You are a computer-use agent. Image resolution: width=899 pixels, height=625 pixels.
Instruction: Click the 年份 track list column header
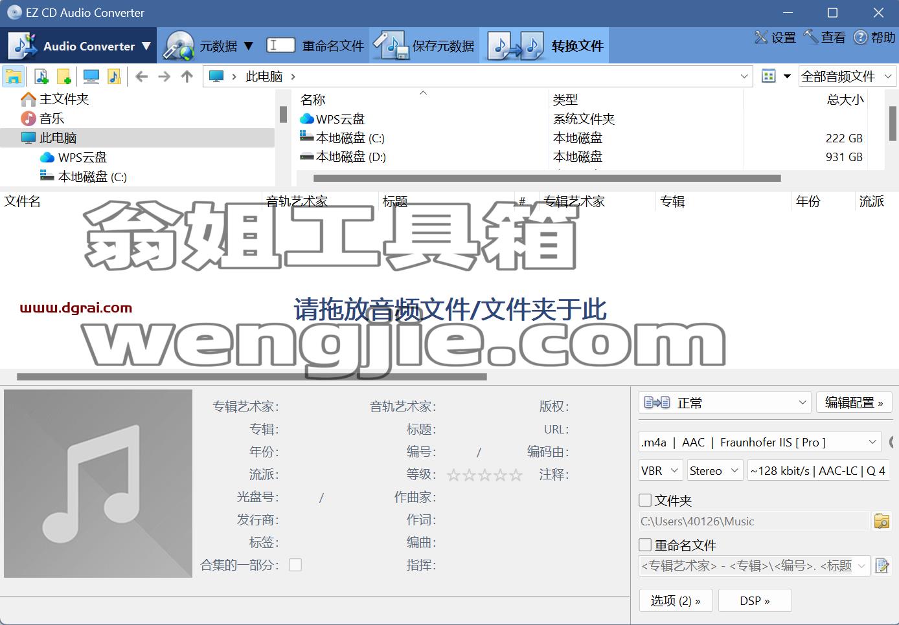[808, 201]
